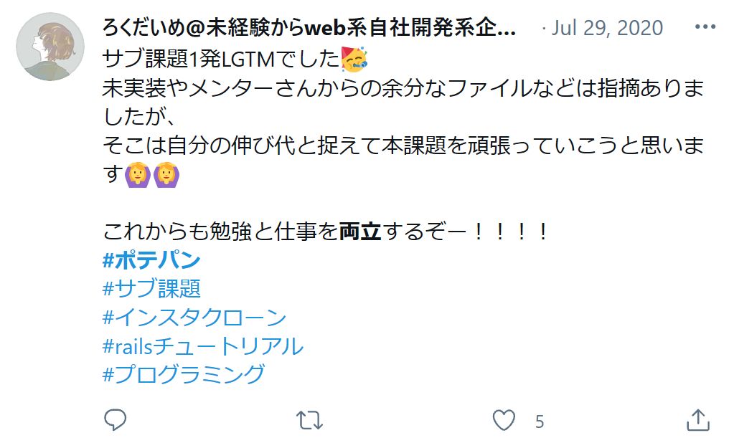Image resolution: width=734 pixels, height=443 pixels.
Task: Share the tweet via the upload icon
Action: click(698, 420)
